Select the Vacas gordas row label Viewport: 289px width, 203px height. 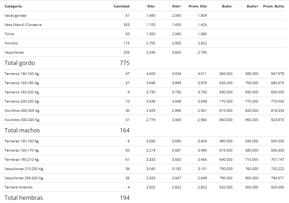[x=16, y=16]
